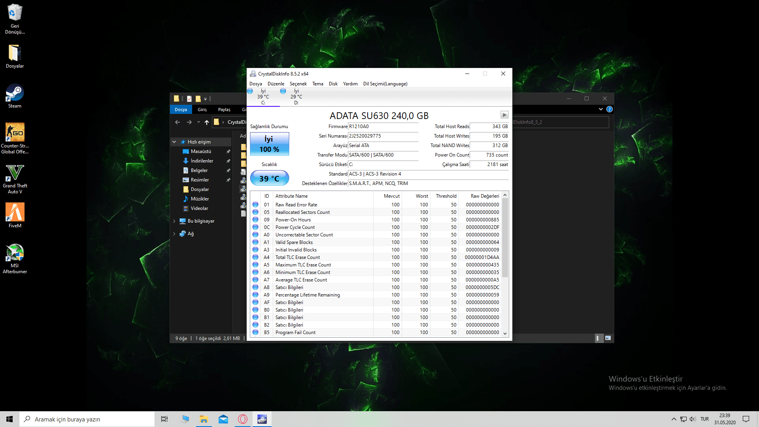759x427 pixels.
Task: Select the D: drive status icon
Action: click(x=283, y=91)
